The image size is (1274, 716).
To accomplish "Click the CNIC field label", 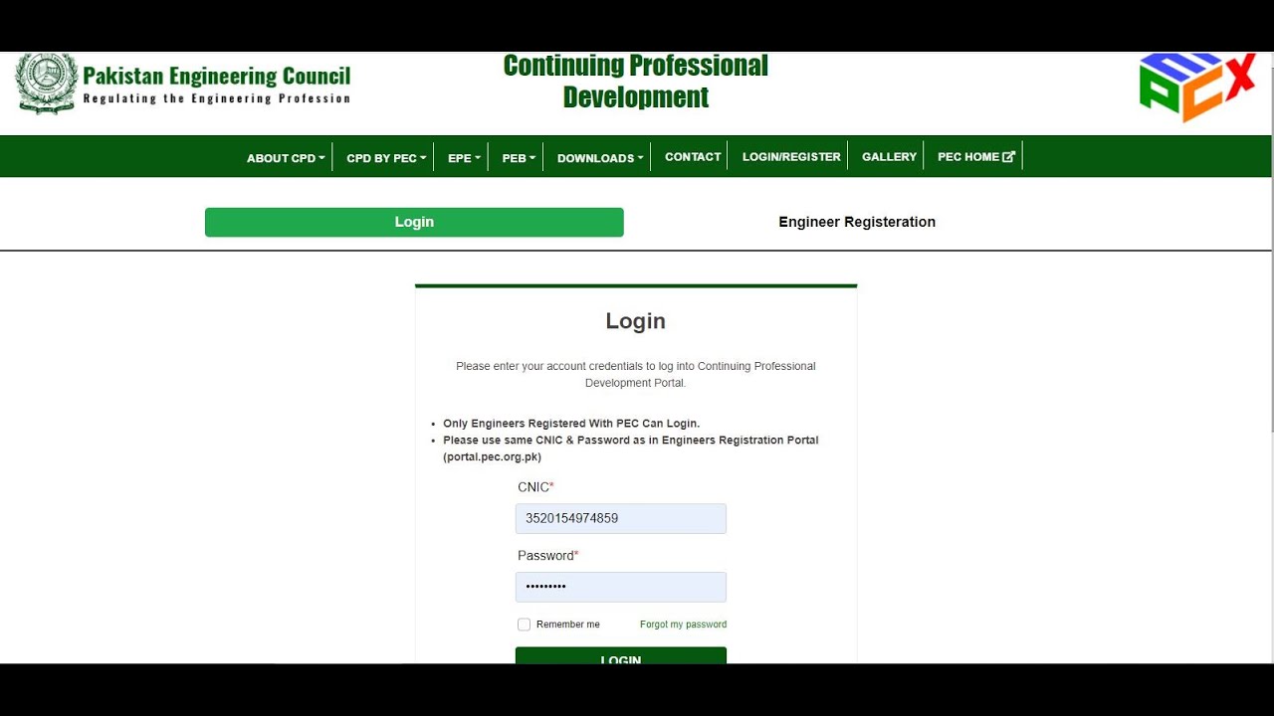I will [x=535, y=487].
